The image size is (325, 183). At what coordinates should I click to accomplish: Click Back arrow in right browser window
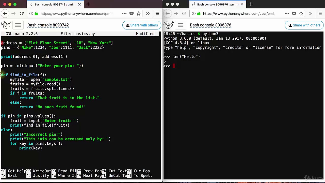click(168, 13)
